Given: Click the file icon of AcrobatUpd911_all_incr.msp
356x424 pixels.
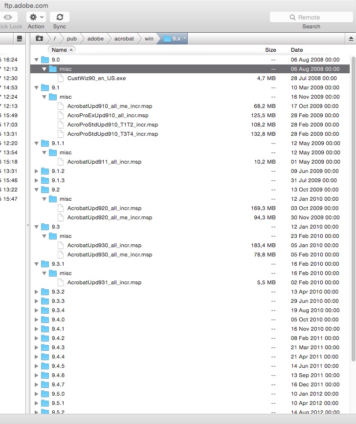Looking at the screenshot, I should [x=61, y=162].
